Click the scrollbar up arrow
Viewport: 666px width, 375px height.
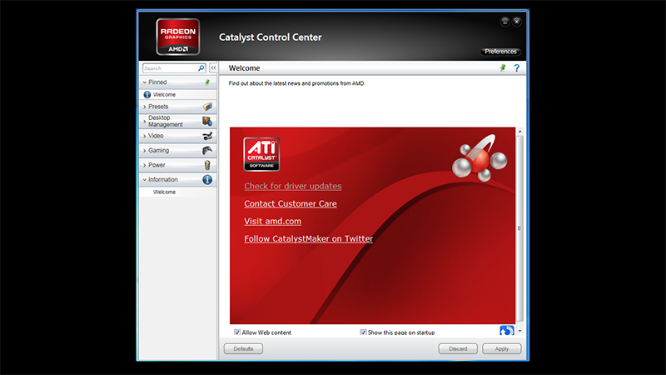(519, 132)
